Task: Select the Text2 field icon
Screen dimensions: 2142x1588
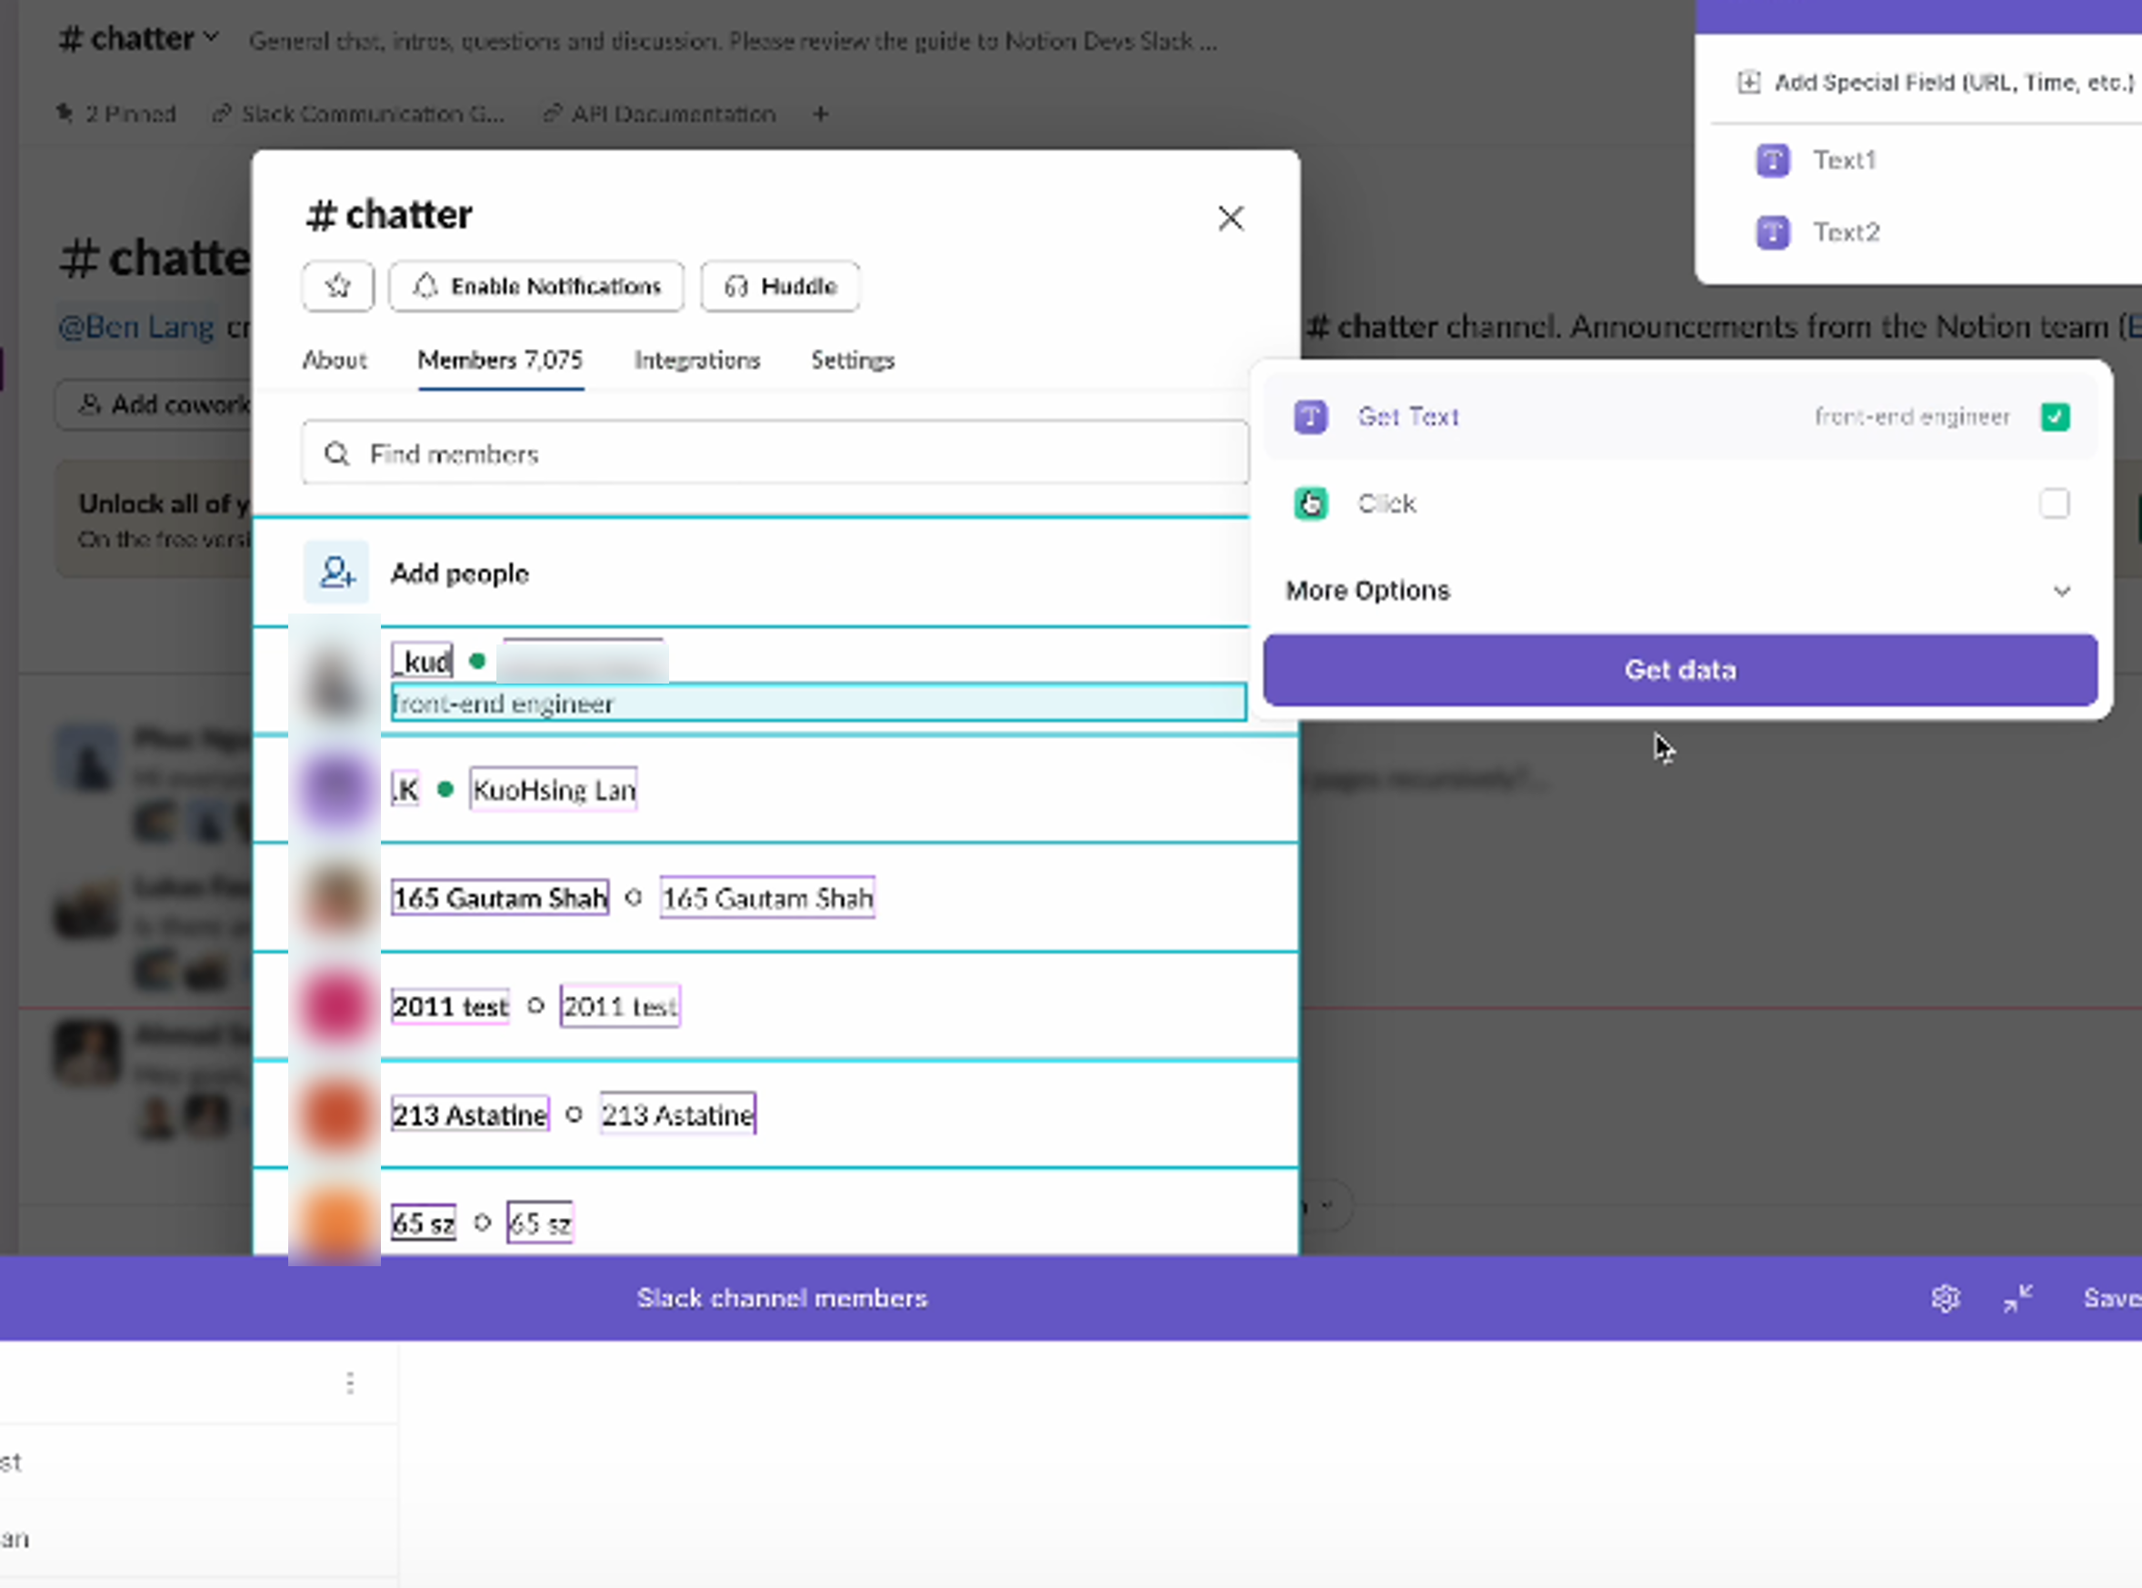Action: click(x=1773, y=232)
